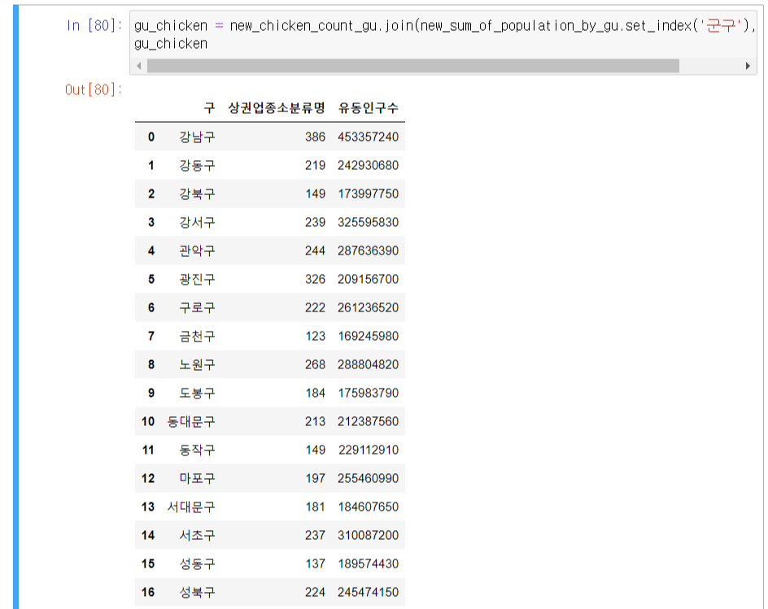
Task: Click the count 244 in 관악구 row
Action: tap(315, 250)
